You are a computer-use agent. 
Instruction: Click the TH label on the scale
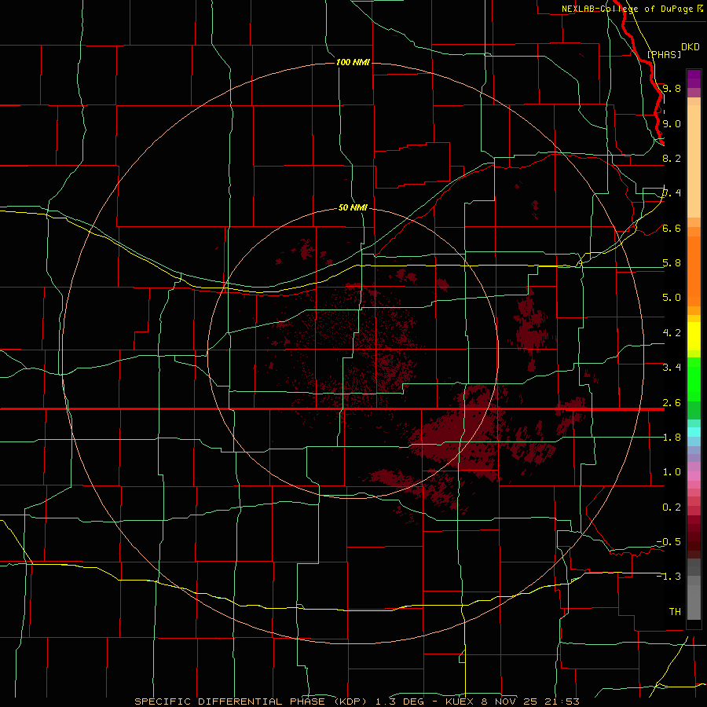(x=675, y=612)
